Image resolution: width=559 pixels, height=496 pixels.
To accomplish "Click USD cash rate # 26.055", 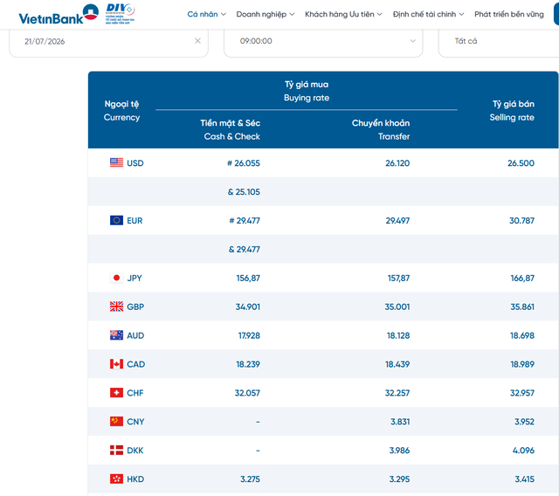I will click(244, 162).
